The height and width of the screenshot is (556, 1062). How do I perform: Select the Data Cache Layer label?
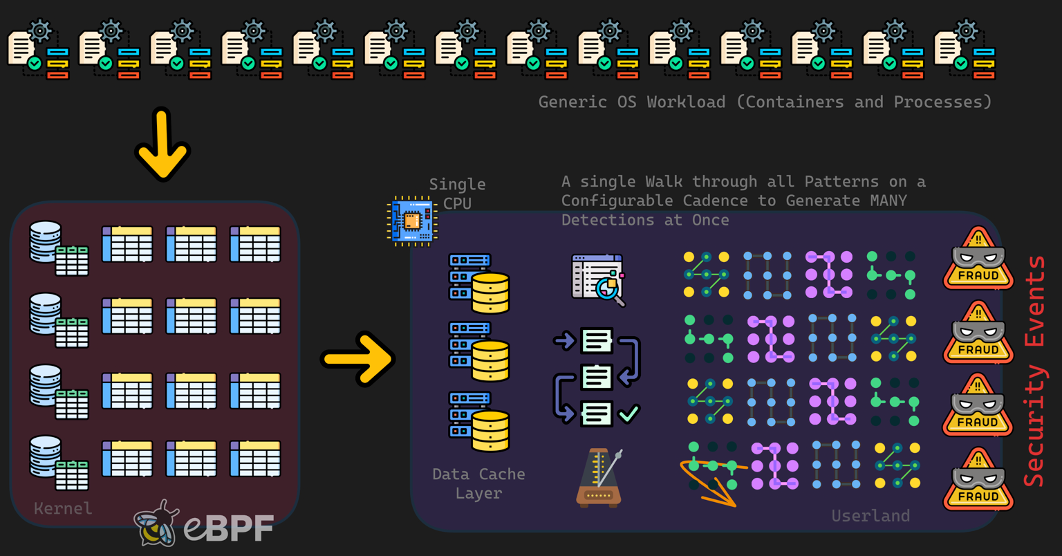point(478,483)
